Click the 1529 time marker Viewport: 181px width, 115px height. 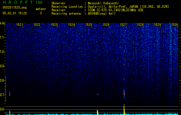pyautogui.click(x=157, y=25)
